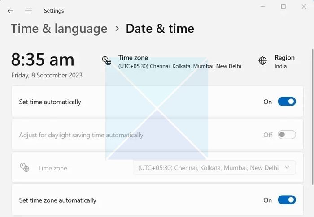Click the back arrow icon

[10, 11]
